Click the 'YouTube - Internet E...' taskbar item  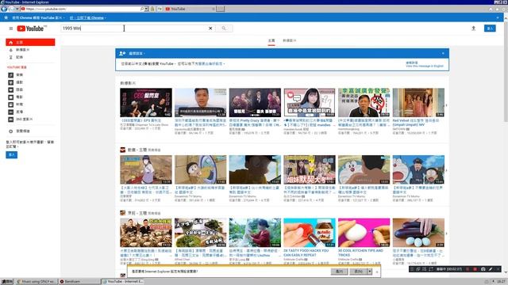123,282
